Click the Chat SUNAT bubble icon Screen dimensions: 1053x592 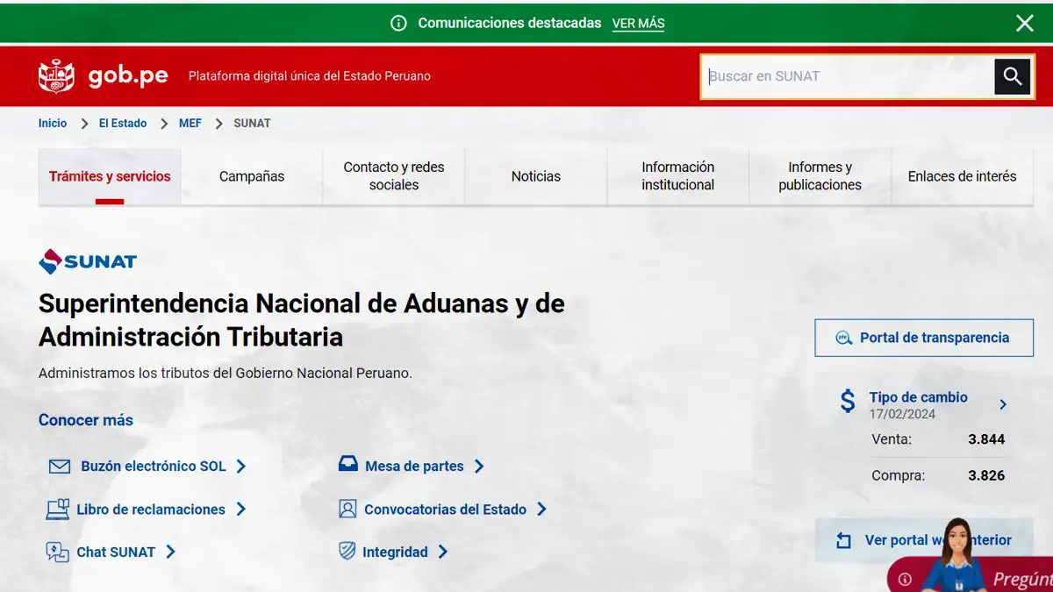58,553
